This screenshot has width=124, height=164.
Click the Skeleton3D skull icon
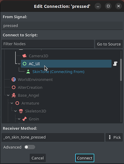pyautogui.click(x=21, y=111)
